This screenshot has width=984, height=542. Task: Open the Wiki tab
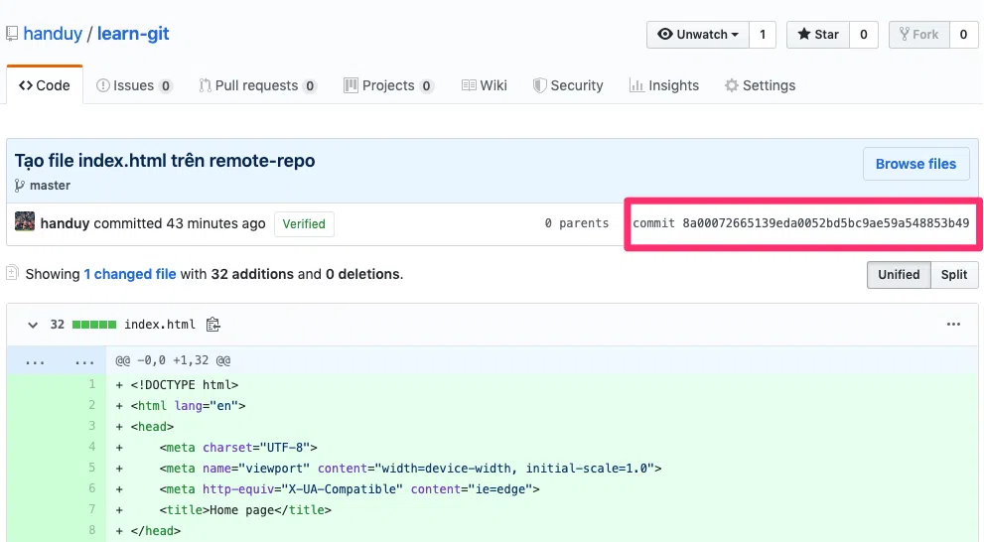click(484, 85)
